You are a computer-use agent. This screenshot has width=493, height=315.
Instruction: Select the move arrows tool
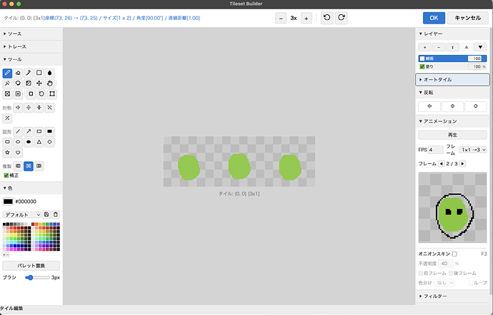coord(39,83)
